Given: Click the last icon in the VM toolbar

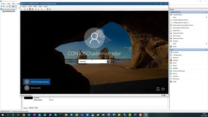Looking at the screenshot, I should click(x=50, y=9).
